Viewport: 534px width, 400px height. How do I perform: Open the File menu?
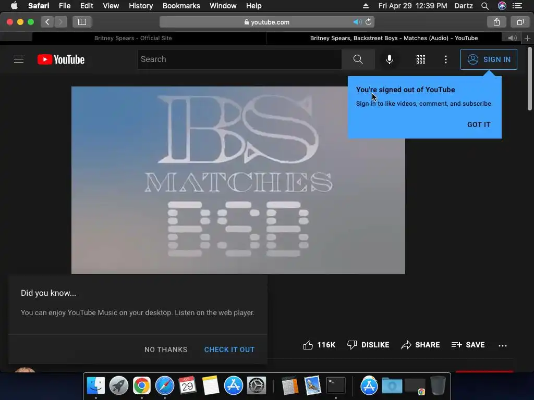coord(65,6)
